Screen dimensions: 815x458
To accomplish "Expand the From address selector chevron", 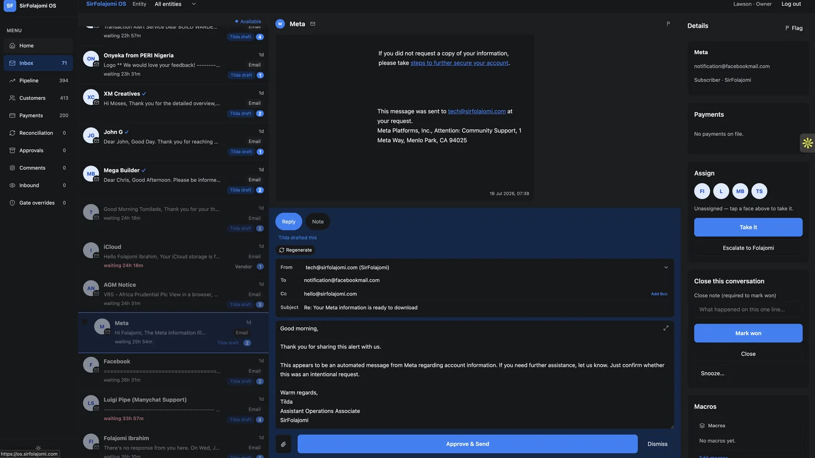I will (x=666, y=268).
